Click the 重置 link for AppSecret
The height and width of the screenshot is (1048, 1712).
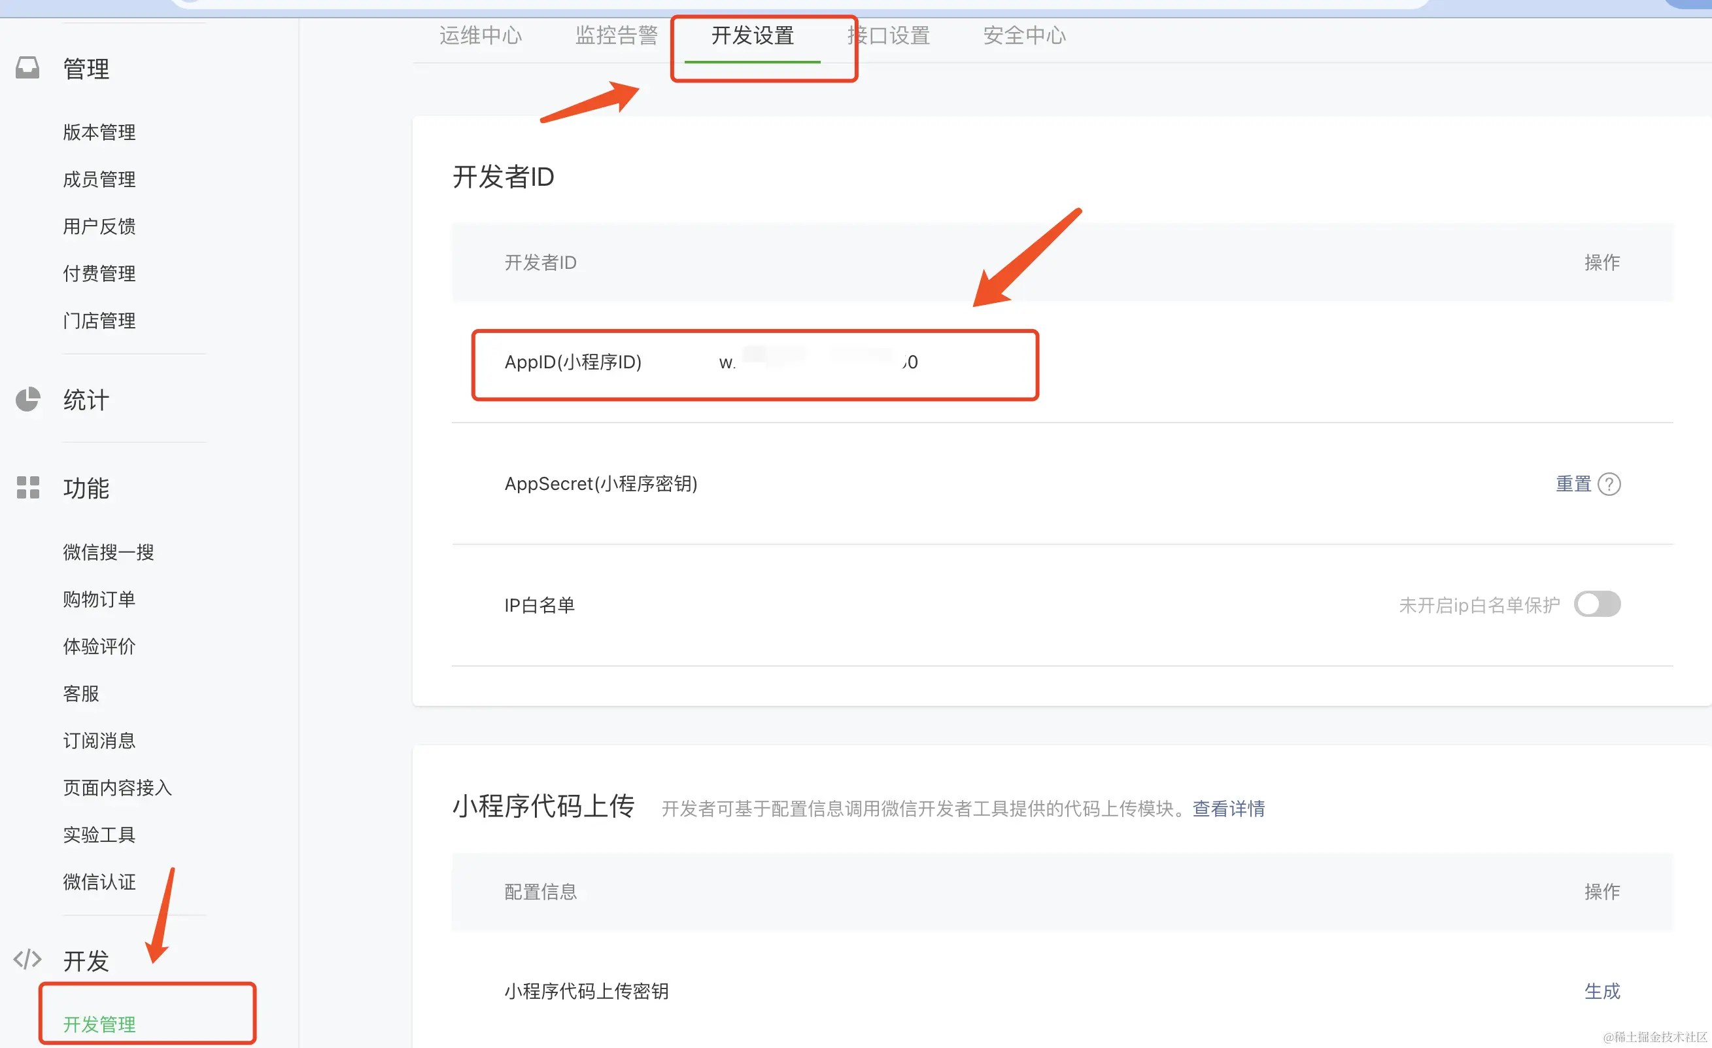click(x=1573, y=483)
